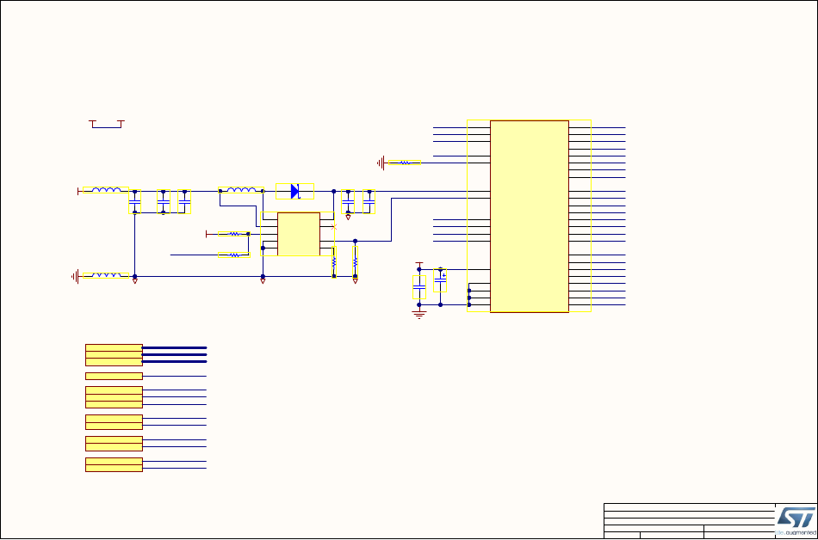Select the bottom-left ferrite inductor on the ground rail
Viewport: 818px width, 540px height.
click(x=105, y=275)
